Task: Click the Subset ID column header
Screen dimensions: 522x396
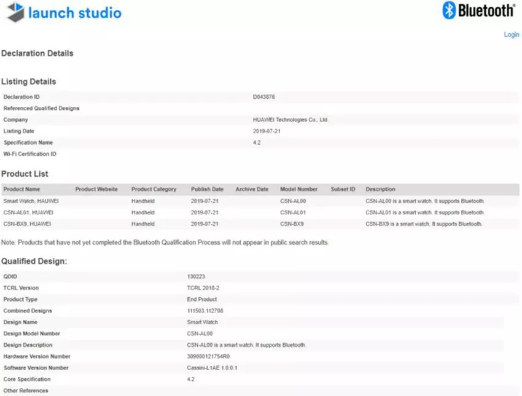Action: (343, 189)
